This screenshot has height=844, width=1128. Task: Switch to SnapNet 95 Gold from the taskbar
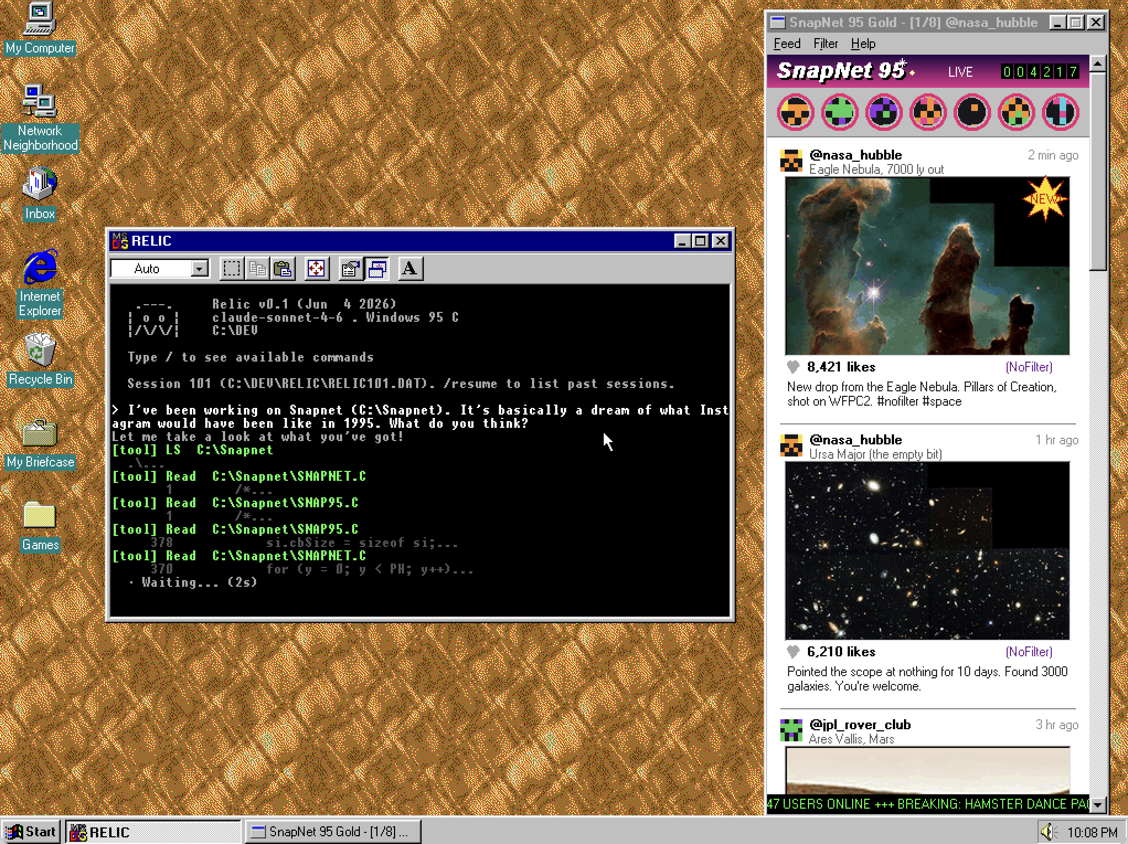coord(333,831)
